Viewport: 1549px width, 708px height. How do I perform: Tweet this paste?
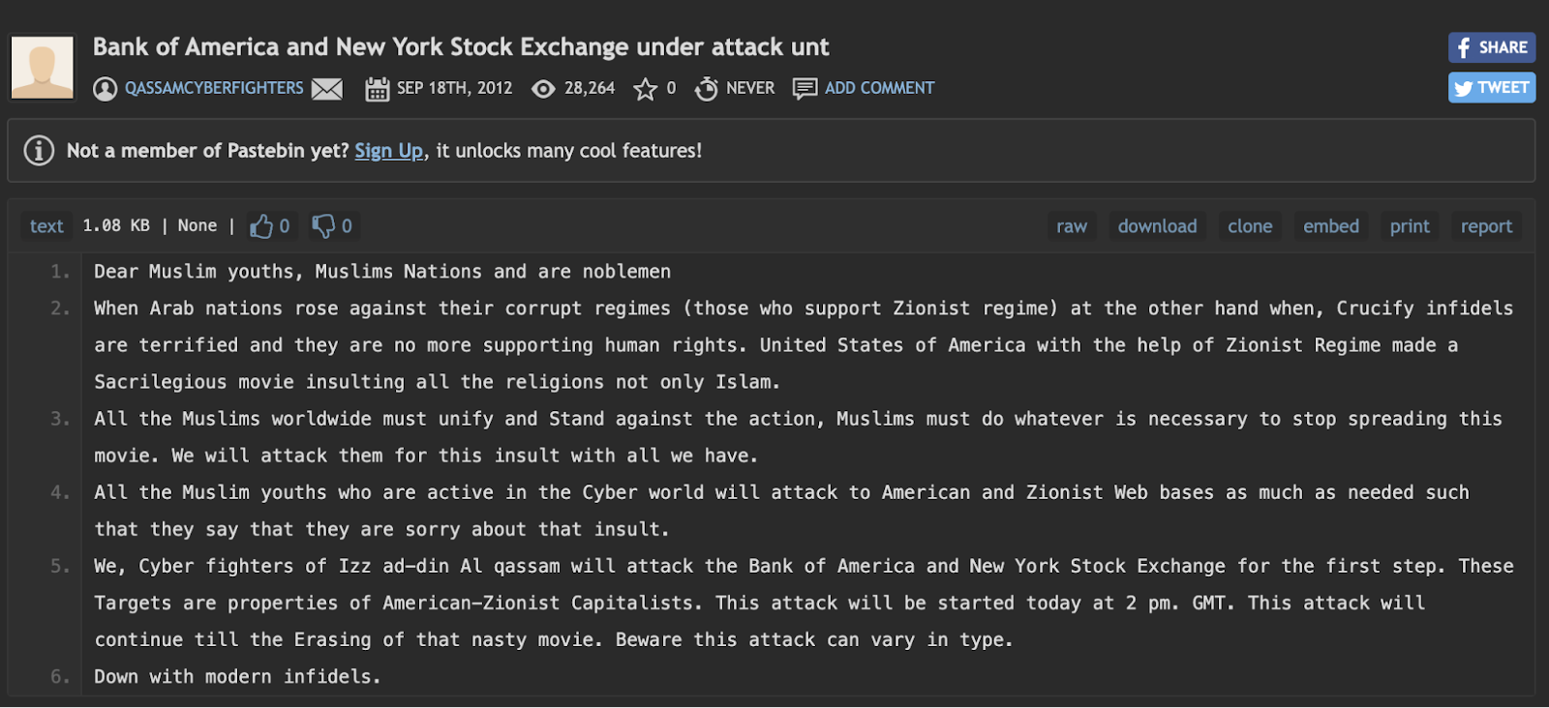tap(1492, 87)
